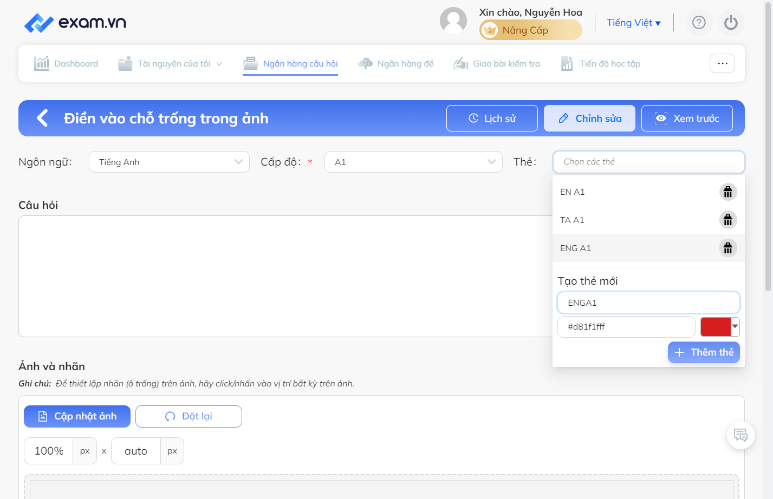Click the image width field showing 100%

coord(49,451)
